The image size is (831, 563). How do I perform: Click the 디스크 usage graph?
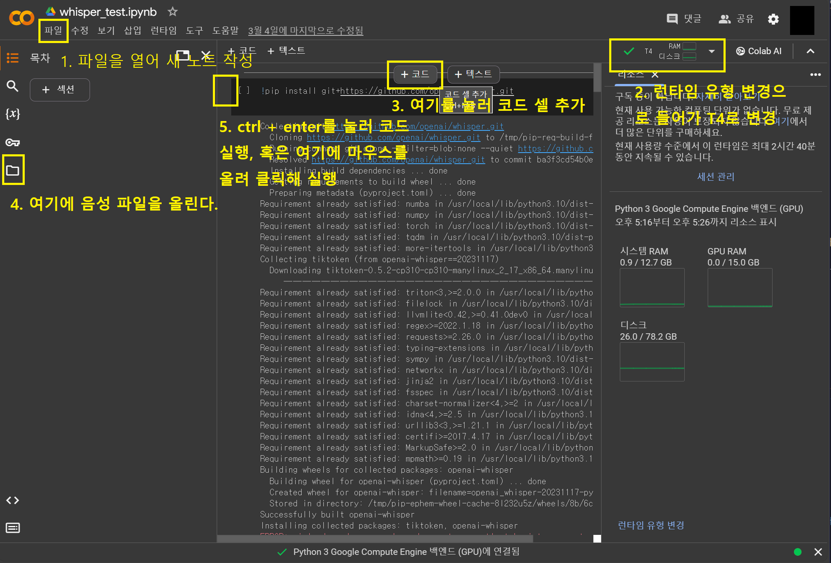click(652, 362)
